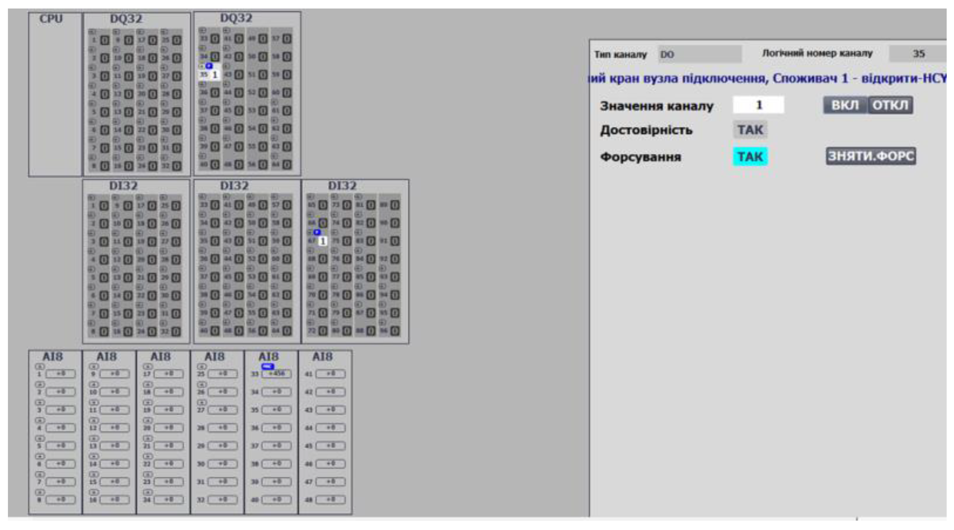Click AI8 channel 1 value box

[60, 374]
